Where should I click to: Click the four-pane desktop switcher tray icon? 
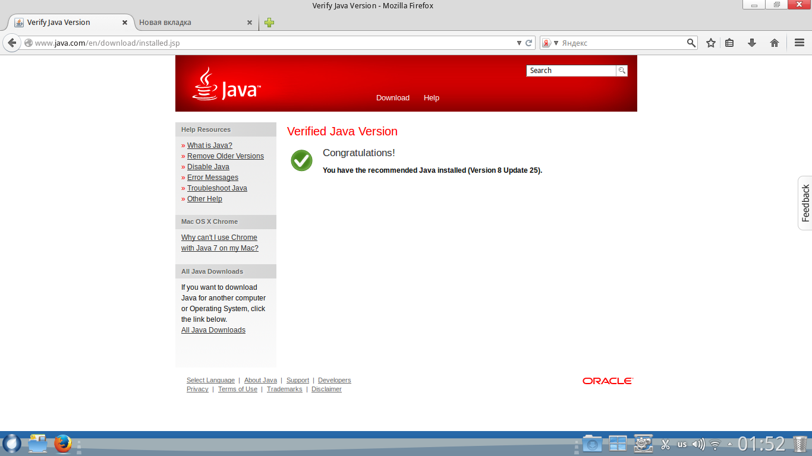tap(618, 444)
